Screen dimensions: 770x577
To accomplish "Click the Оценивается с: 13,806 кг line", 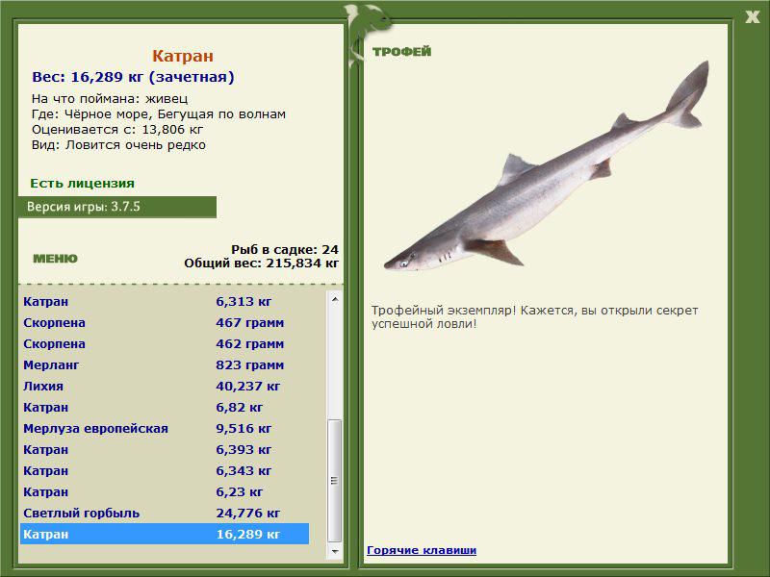I will [117, 130].
